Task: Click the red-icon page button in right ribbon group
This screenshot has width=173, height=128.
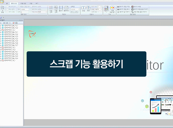Action: click(x=136, y=7)
